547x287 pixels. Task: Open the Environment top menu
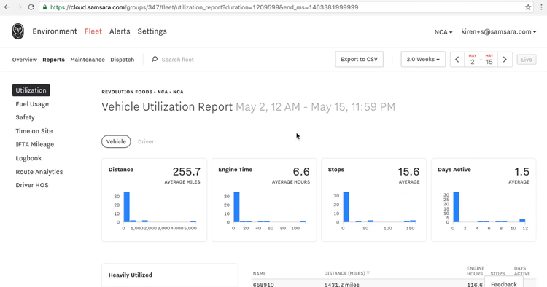[x=55, y=31]
